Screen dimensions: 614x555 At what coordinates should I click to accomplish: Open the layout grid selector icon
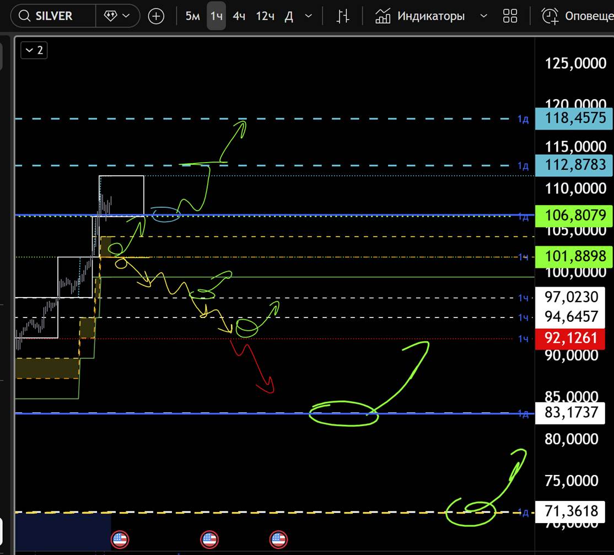coord(510,16)
